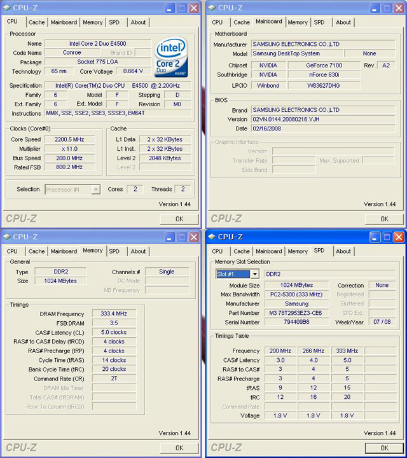Click CPU-Z title icon in top-left window

coord(7,8)
